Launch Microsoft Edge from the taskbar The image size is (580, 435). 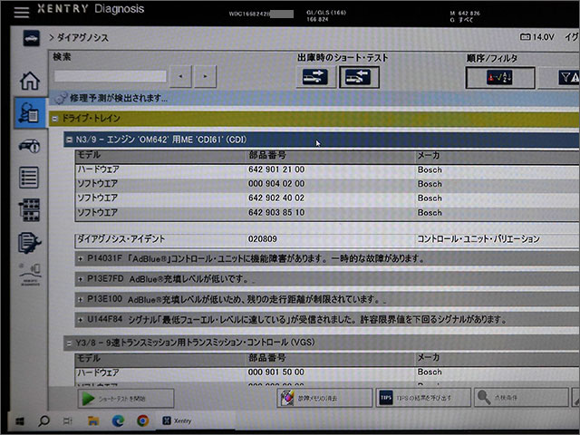[118, 420]
